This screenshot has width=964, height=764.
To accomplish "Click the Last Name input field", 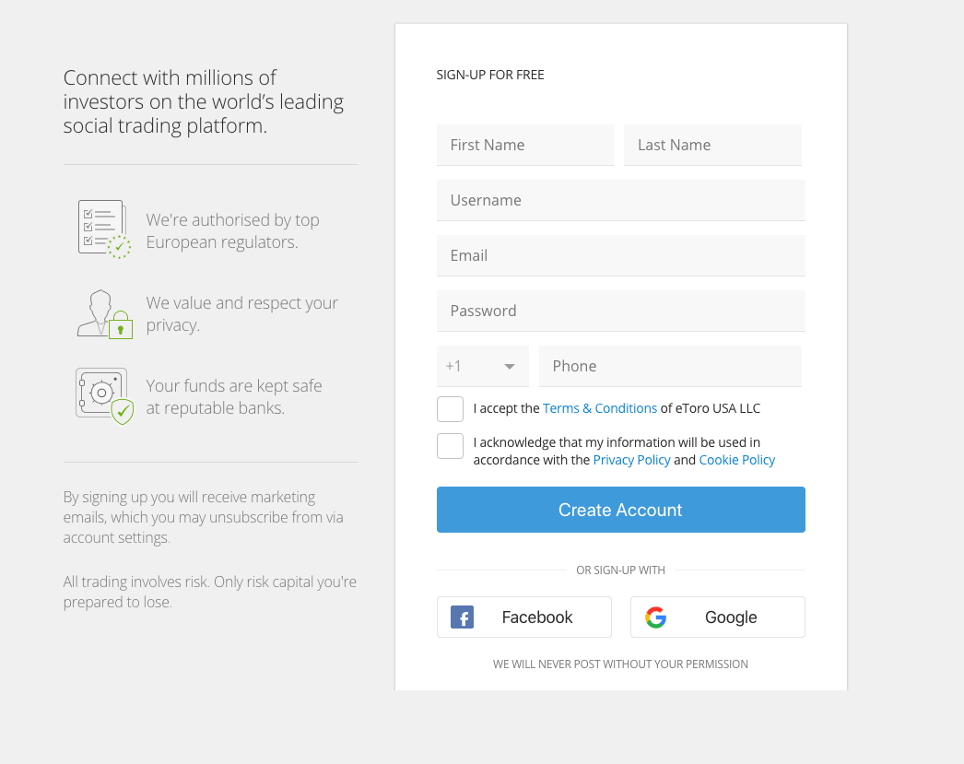I will click(x=712, y=145).
